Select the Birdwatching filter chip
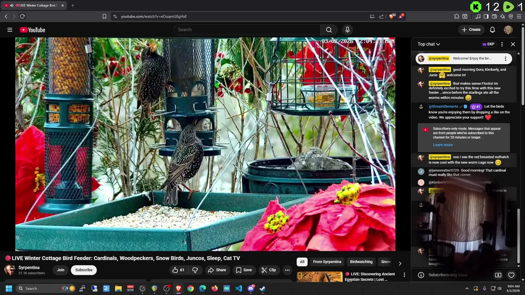This screenshot has width=525, height=295. point(361,262)
